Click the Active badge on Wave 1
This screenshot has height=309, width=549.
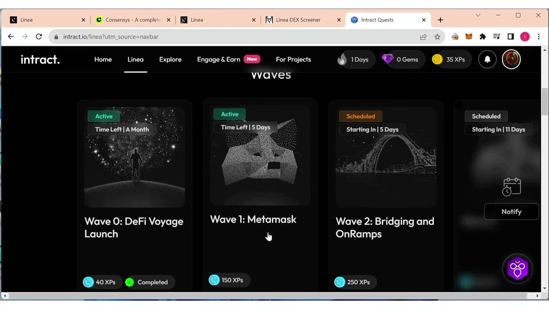(229, 114)
